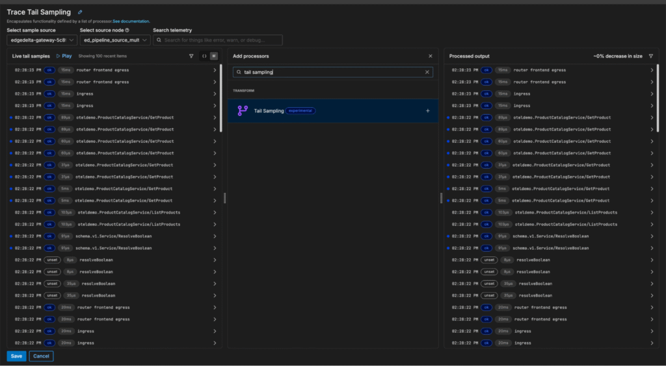Play the live tail samples

pos(64,56)
